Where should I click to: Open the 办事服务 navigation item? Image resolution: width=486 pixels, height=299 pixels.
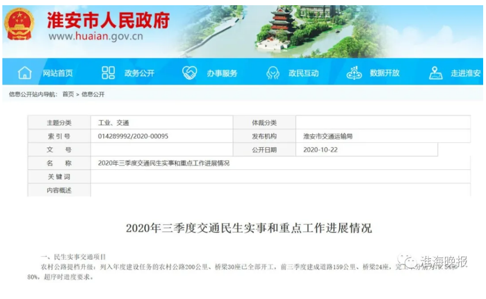click(222, 73)
